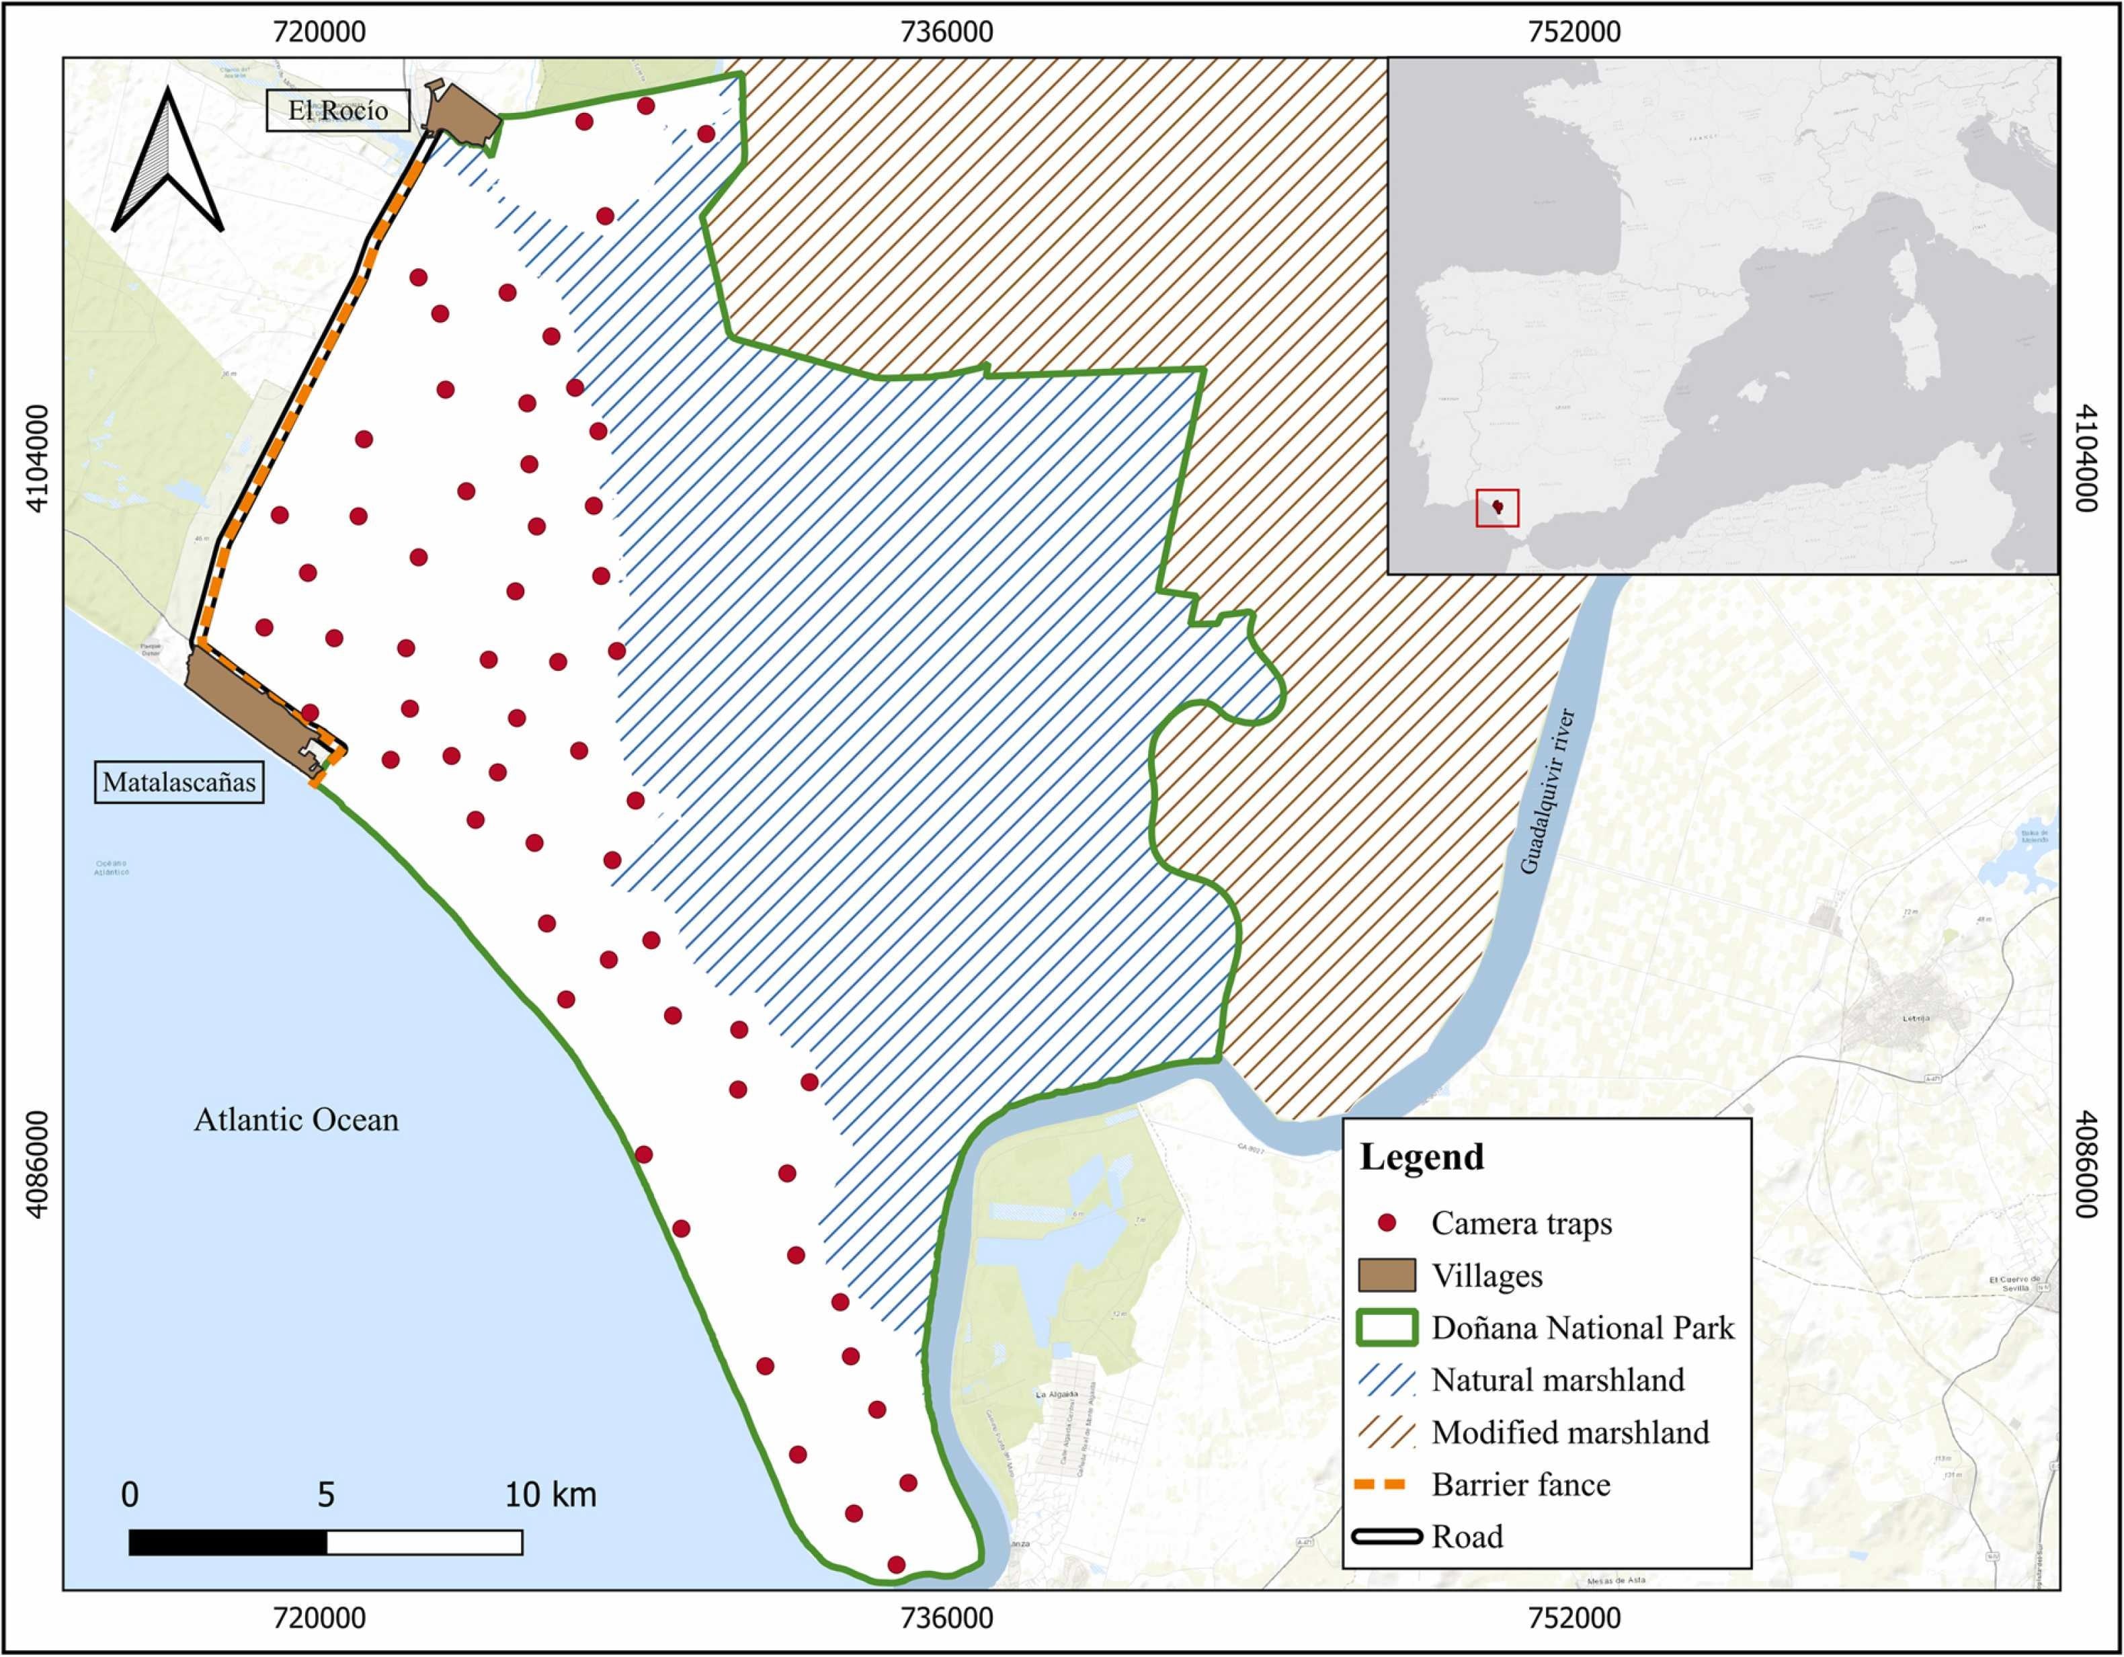Click the southernmost camera trap dot

click(x=897, y=1565)
